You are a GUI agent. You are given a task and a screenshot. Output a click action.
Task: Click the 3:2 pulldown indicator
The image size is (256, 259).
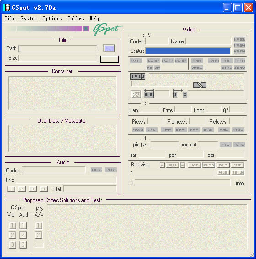[208, 130]
